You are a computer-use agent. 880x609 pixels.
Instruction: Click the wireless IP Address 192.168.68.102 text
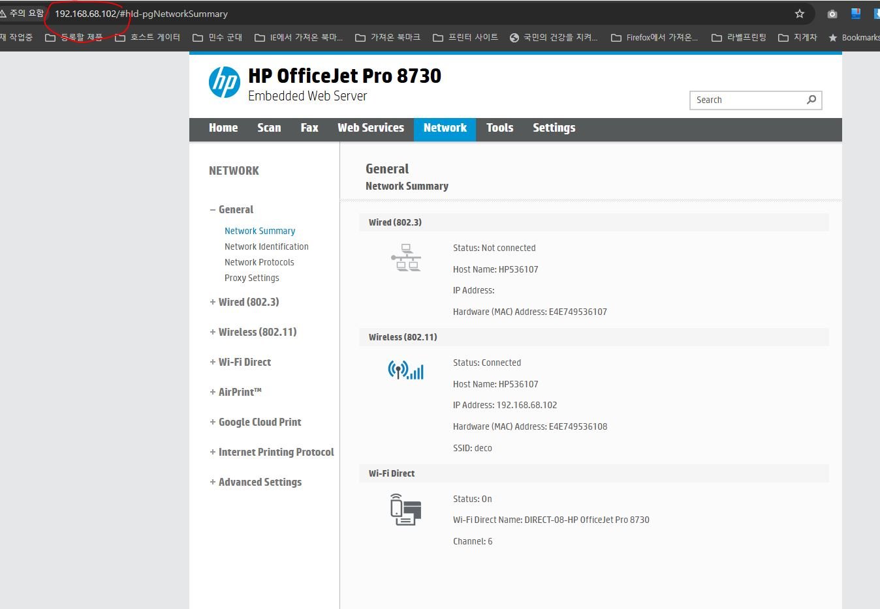(505, 405)
